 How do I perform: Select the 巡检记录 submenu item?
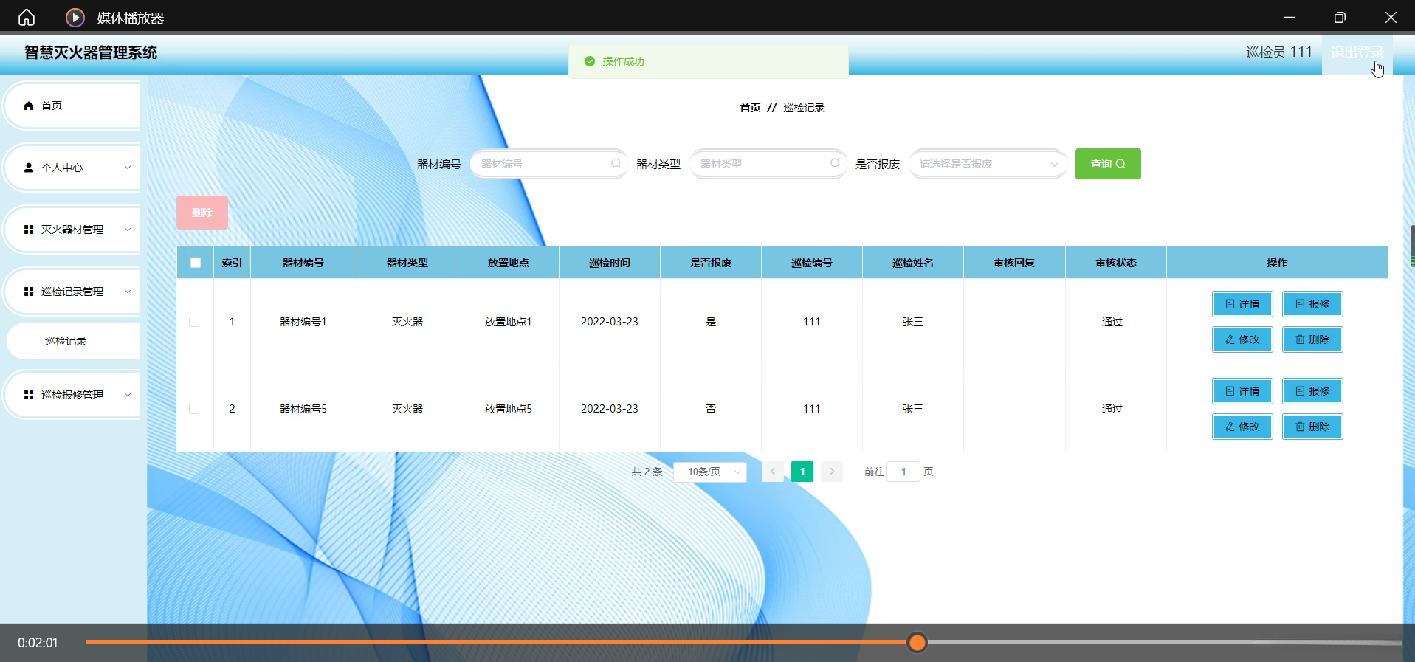[x=73, y=341]
